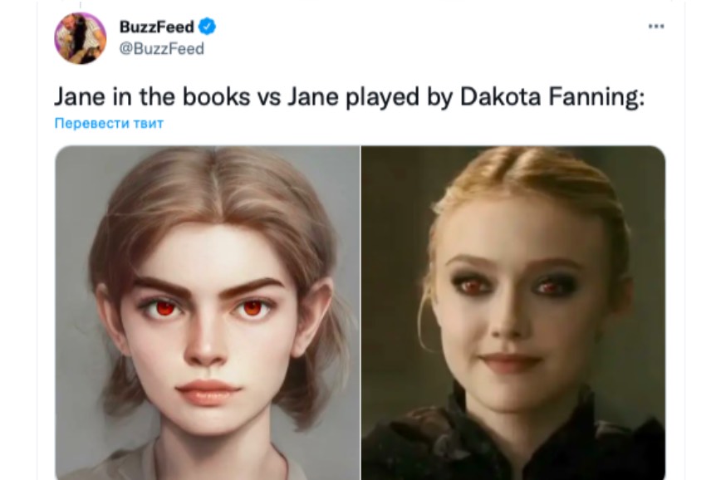
Task: Click the 'Перевести твит' translate link
Action: coord(109,123)
